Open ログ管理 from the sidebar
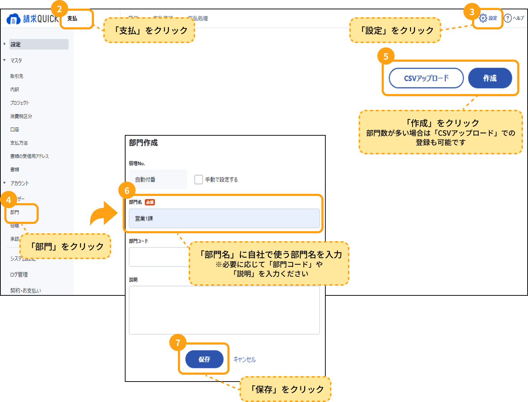The width and height of the screenshot is (528, 402). (19, 275)
